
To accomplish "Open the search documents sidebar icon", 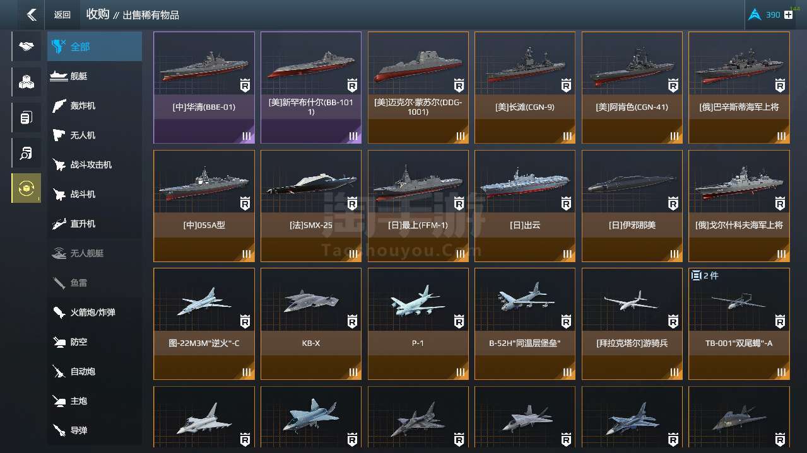I will pyautogui.click(x=27, y=152).
